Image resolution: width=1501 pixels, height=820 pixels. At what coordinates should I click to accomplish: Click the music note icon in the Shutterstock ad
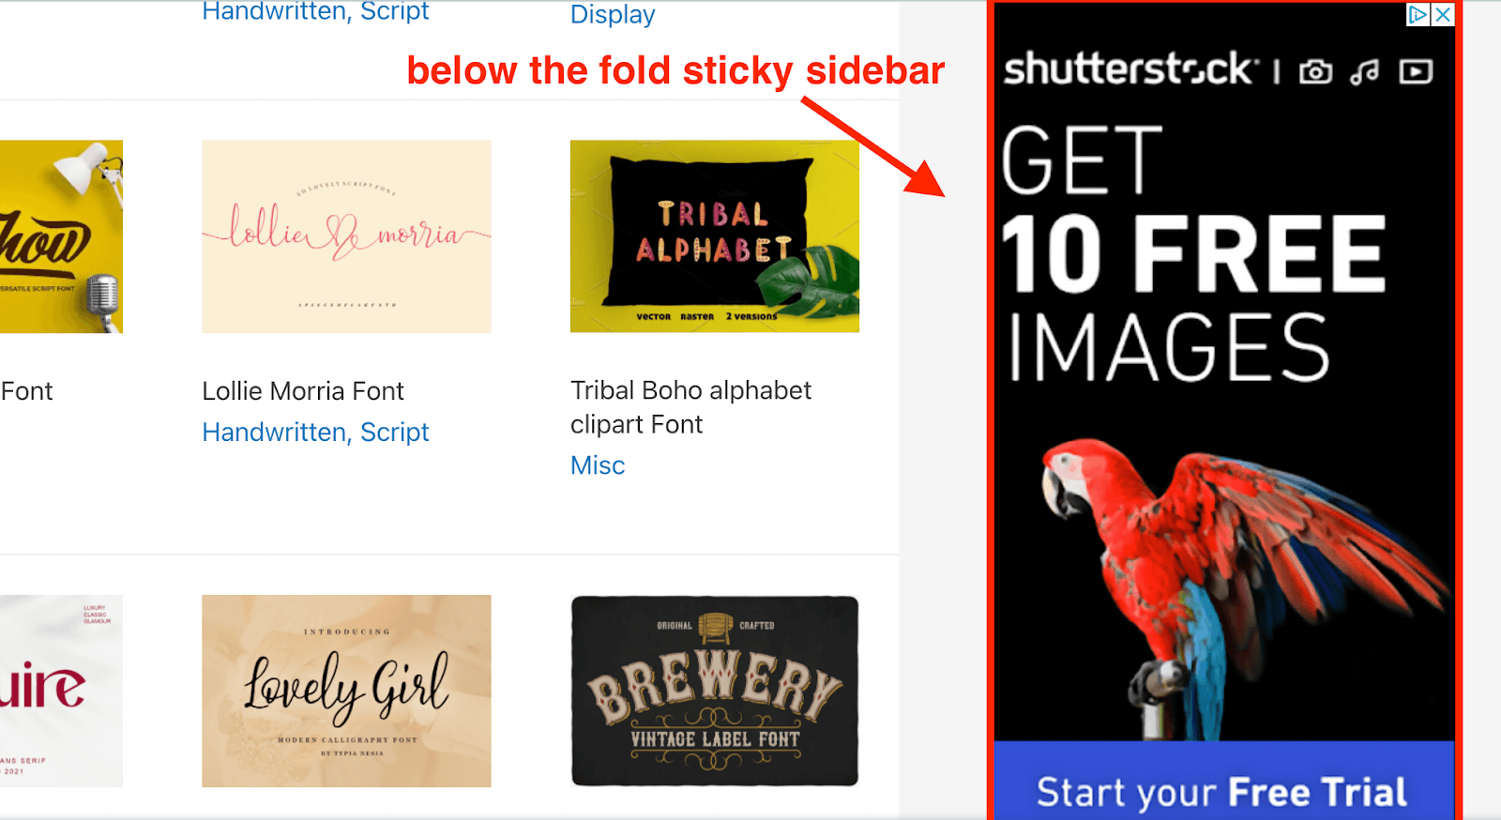(1366, 69)
